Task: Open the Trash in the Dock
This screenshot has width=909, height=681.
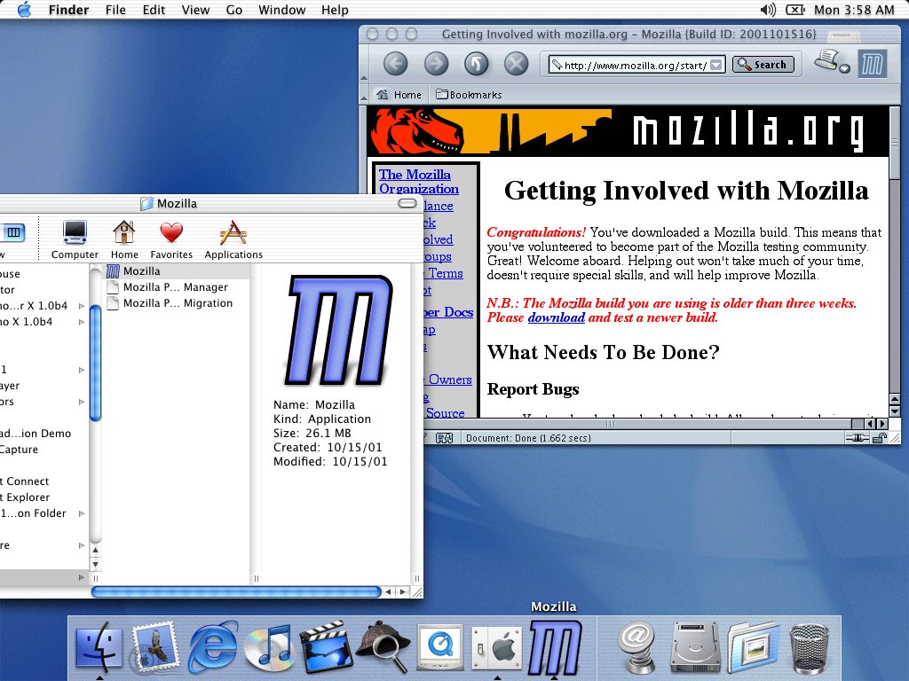Action: (x=810, y=648)
